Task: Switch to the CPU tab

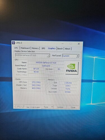Action: coord(16,48)
